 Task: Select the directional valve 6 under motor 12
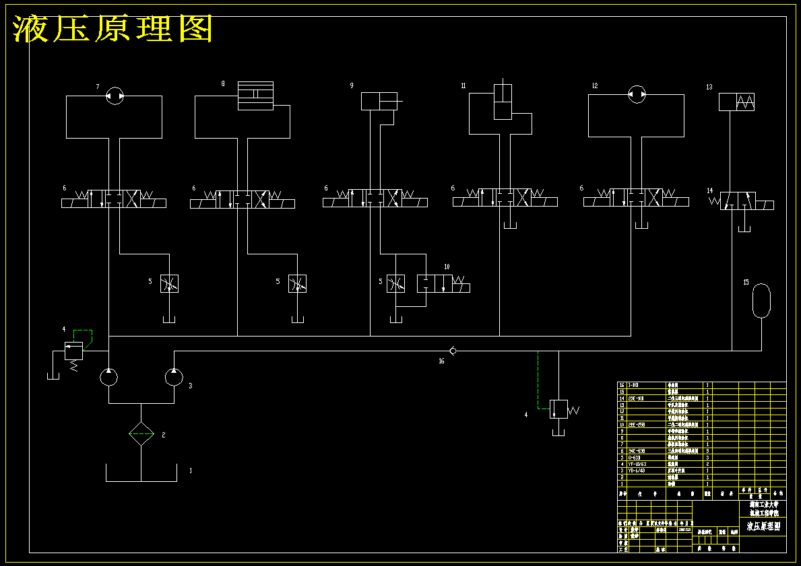pyautogui.click(x=636, y=197)
